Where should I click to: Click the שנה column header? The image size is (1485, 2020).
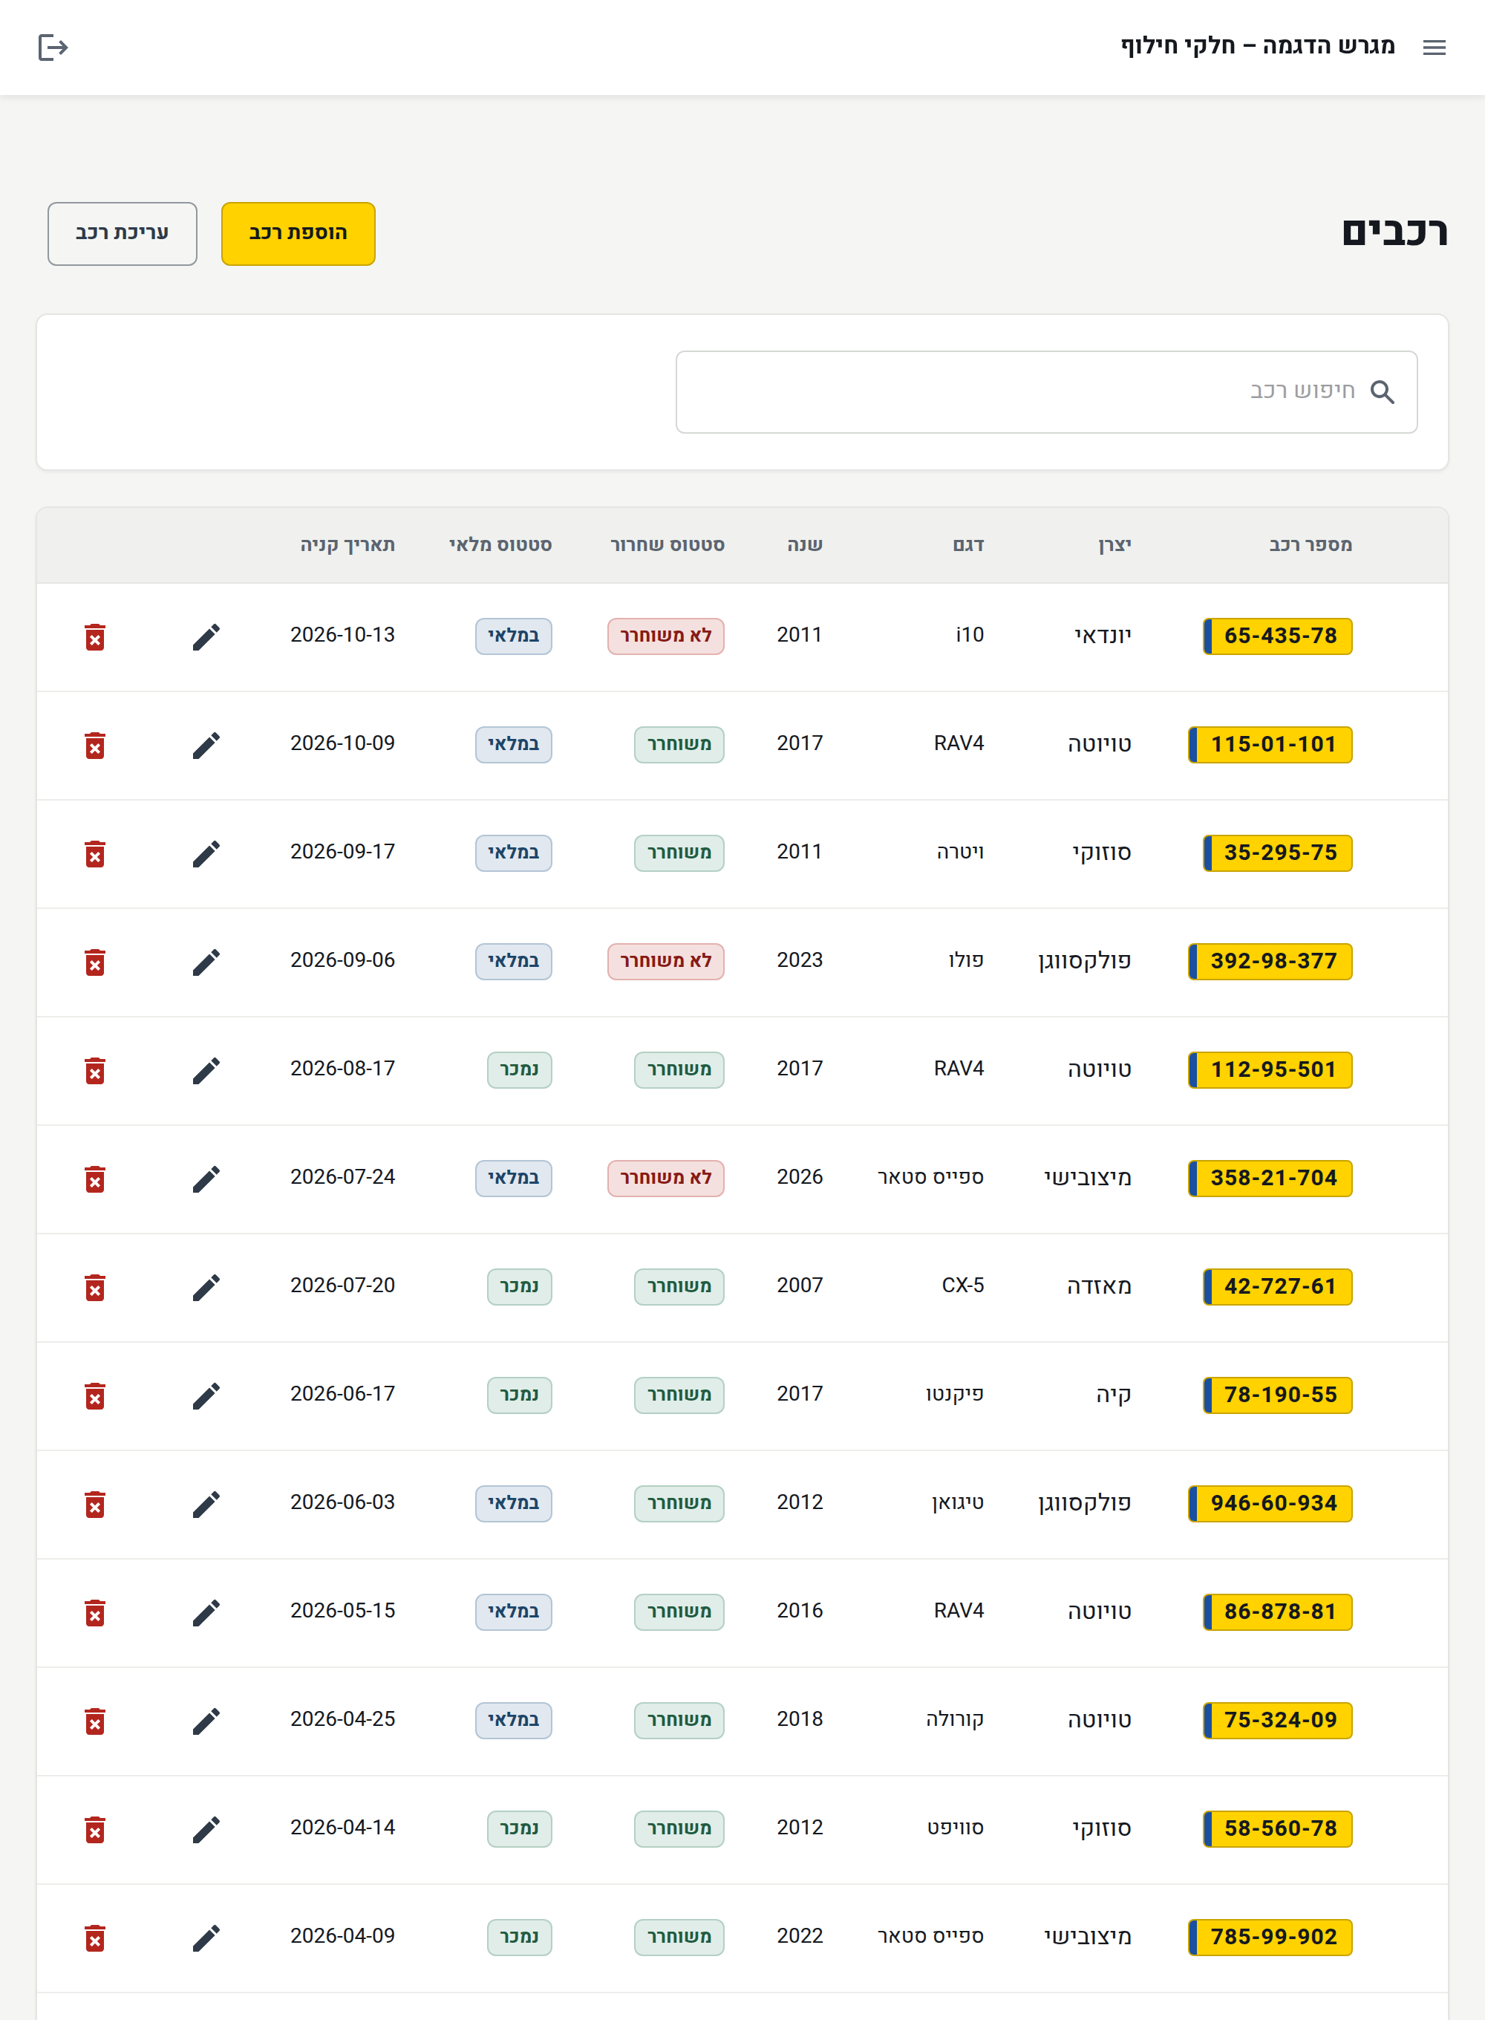coord(805,545)
